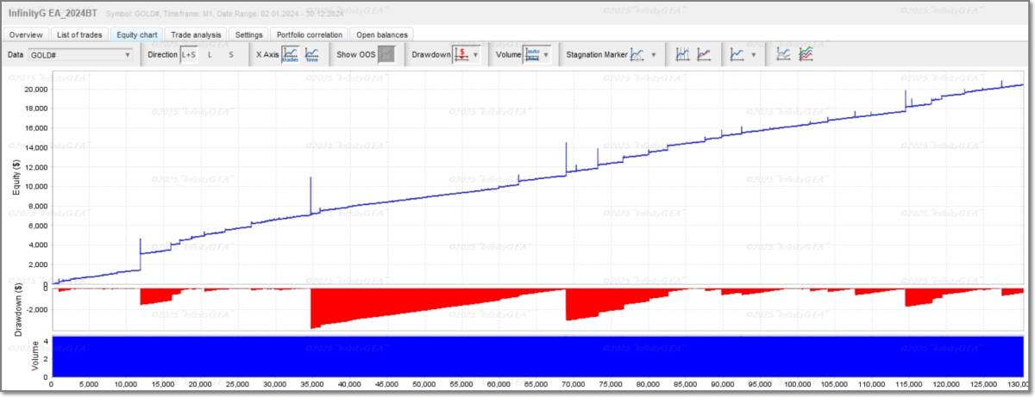The height and width of the screenshot is (397, 1035).
Task: Select S (short only) direction
Action: 230,54
